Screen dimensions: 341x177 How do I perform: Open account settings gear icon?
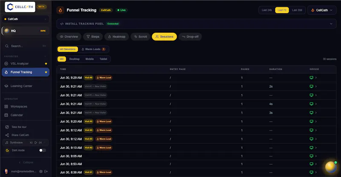pyautogui.click(x=40, y=171)
